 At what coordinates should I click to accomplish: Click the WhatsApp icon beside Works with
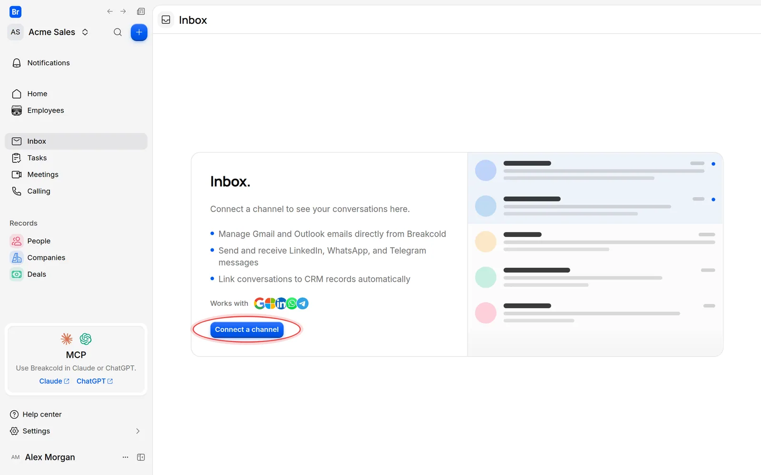(x=292, y=303)
